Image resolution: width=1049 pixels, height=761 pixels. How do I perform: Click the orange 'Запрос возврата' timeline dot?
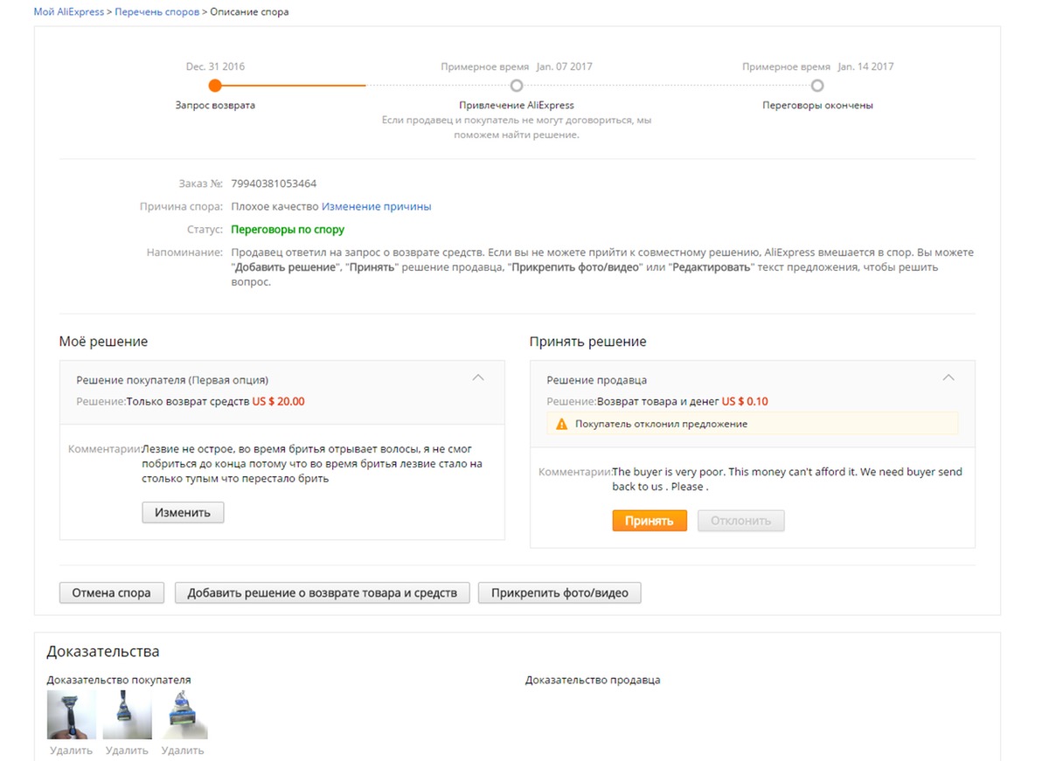(215, 86)
